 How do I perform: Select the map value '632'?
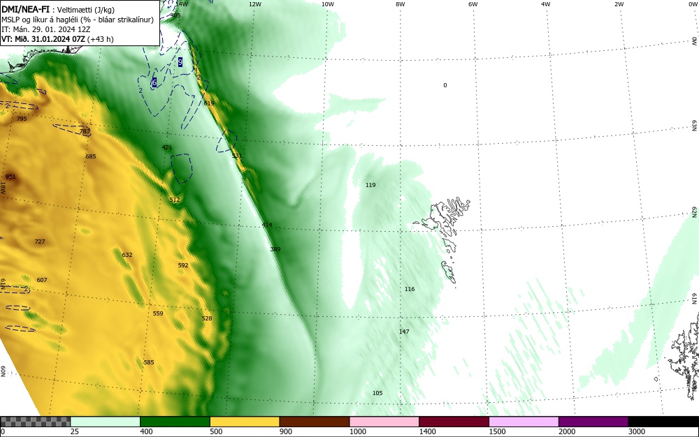pyautogui.click(x=127, y=255)
